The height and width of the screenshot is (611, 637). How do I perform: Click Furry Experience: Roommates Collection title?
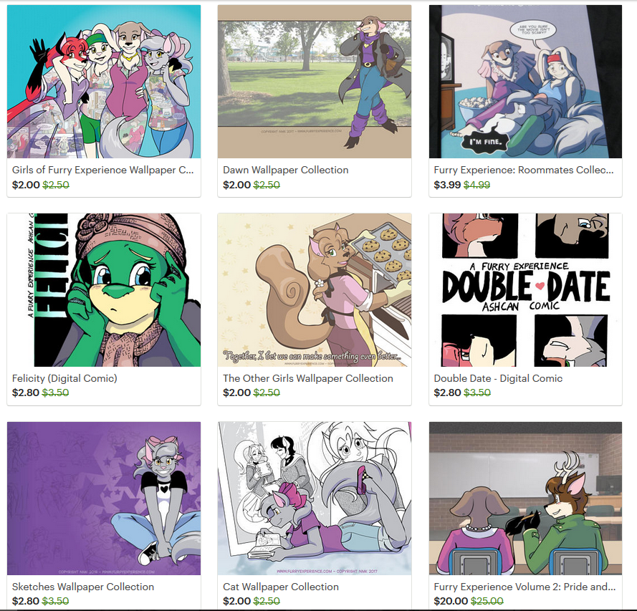click(524, 170)
